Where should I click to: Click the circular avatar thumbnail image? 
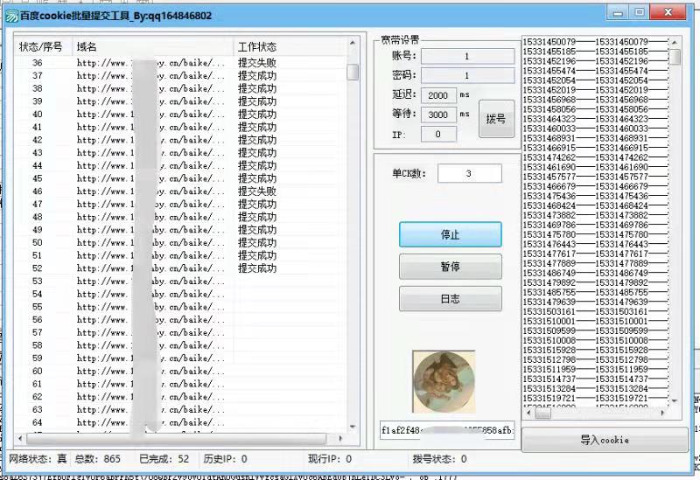coord(444,381)
